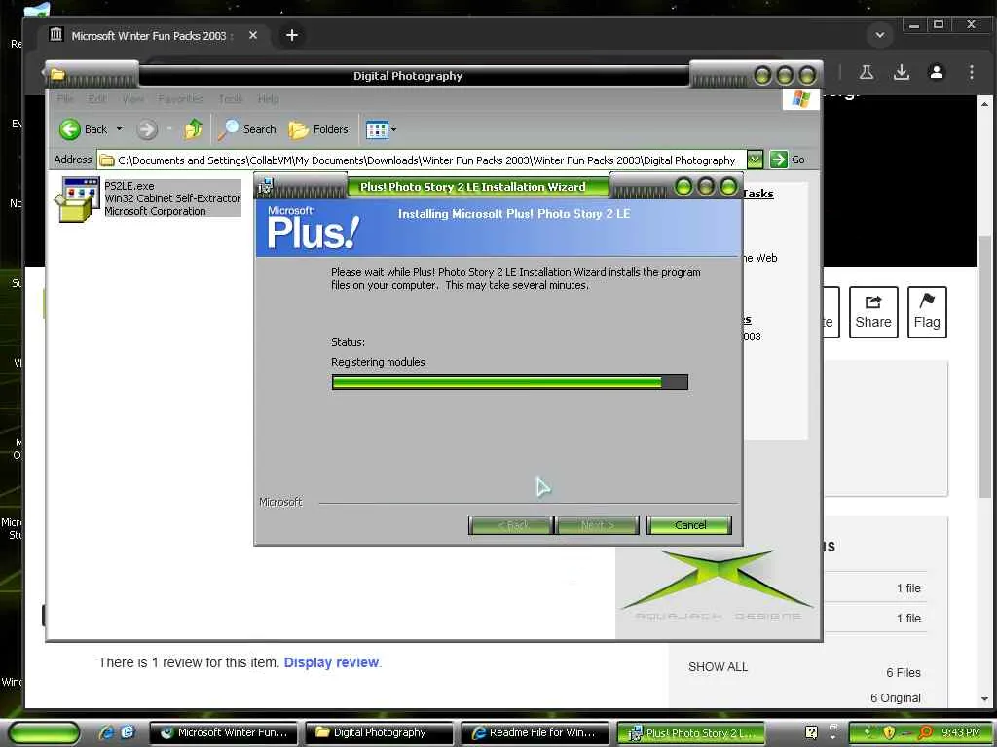
Task: Click the 'Registering modules' status text
Action: [x=378, y=362]
